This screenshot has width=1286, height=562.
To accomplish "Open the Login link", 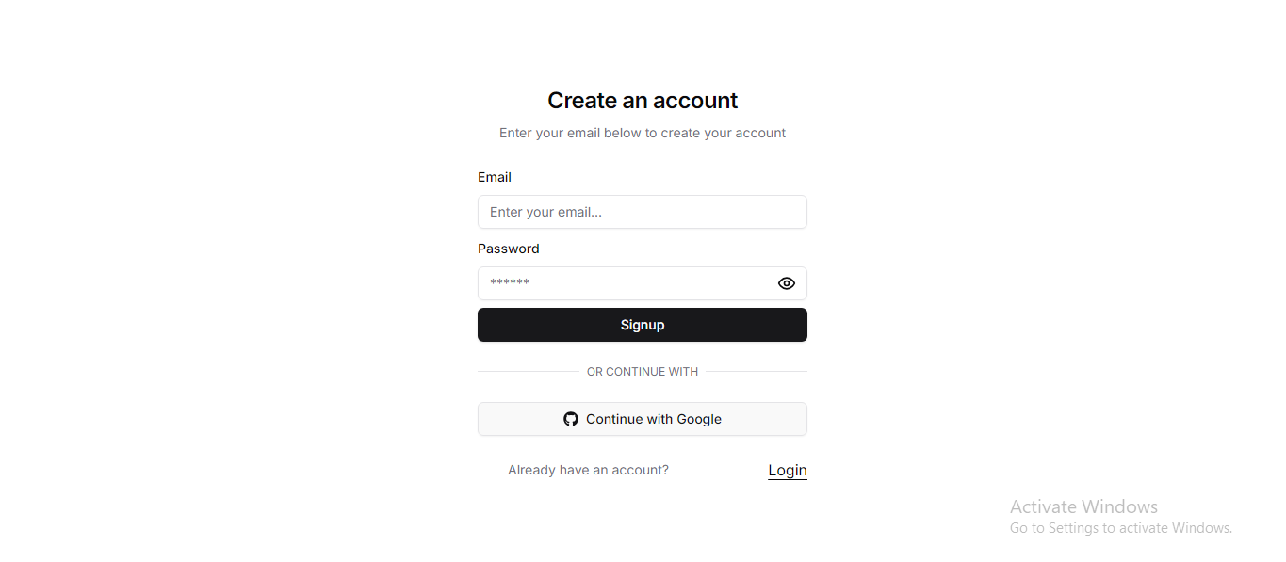I will coord(788,471).
